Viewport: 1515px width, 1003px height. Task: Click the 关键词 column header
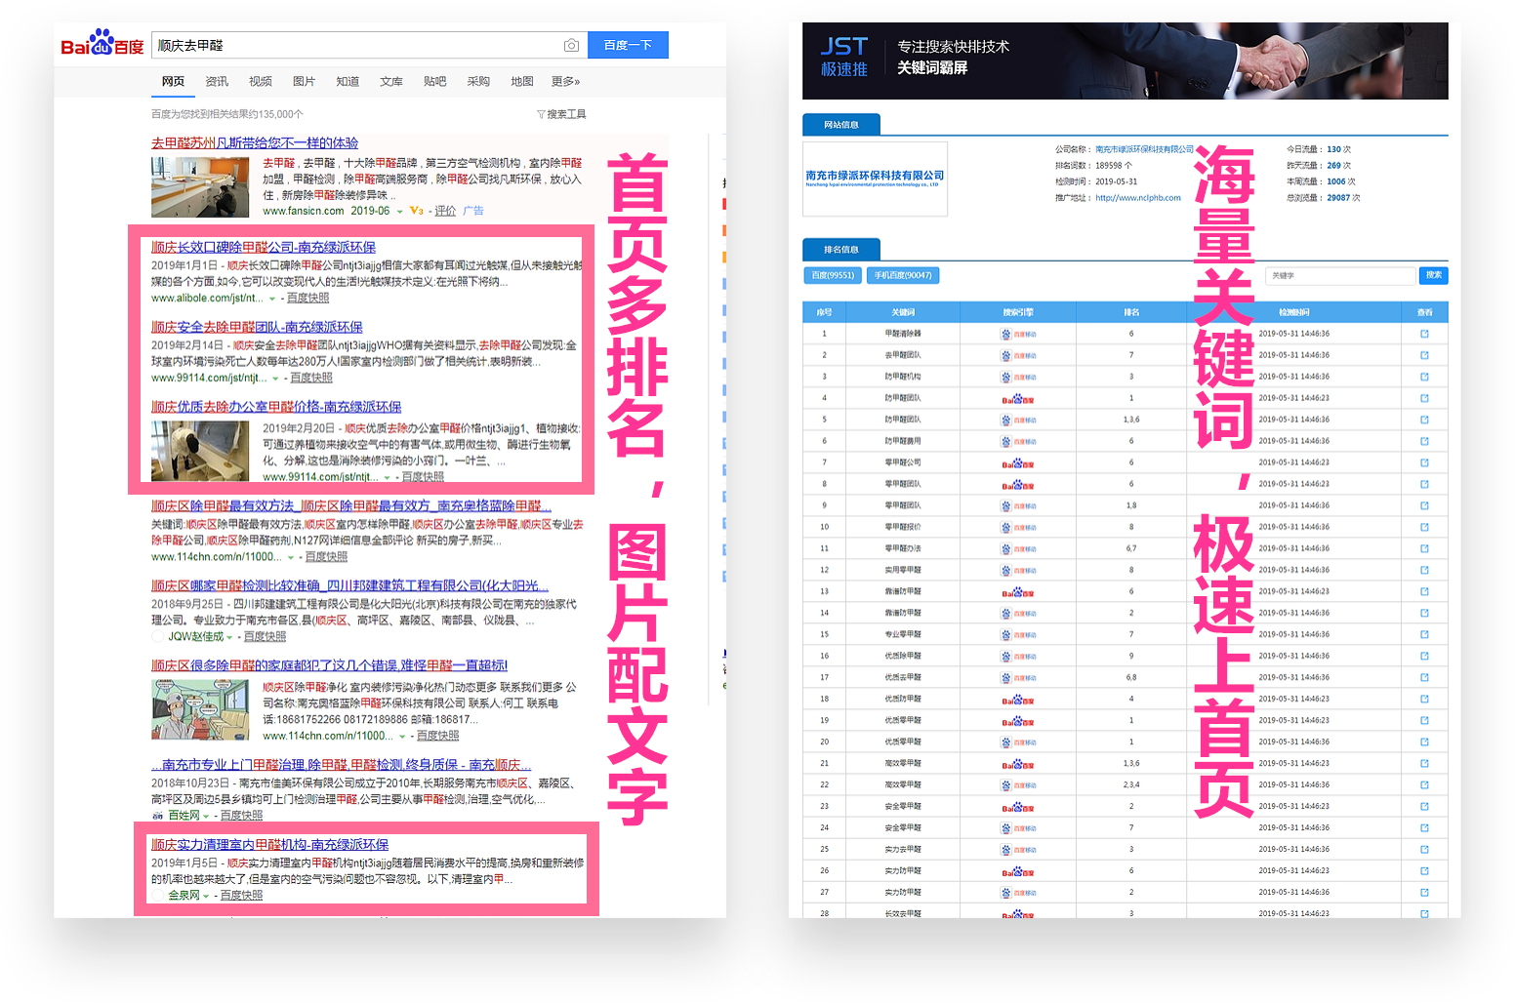(x=903, y=312)
